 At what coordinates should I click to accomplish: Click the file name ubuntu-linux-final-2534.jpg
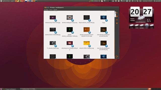coord(53,22)
